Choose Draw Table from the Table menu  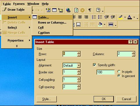point(17,10)
